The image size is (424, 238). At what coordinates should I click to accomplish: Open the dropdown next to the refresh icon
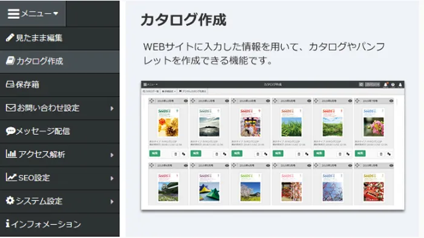[373, 85]
